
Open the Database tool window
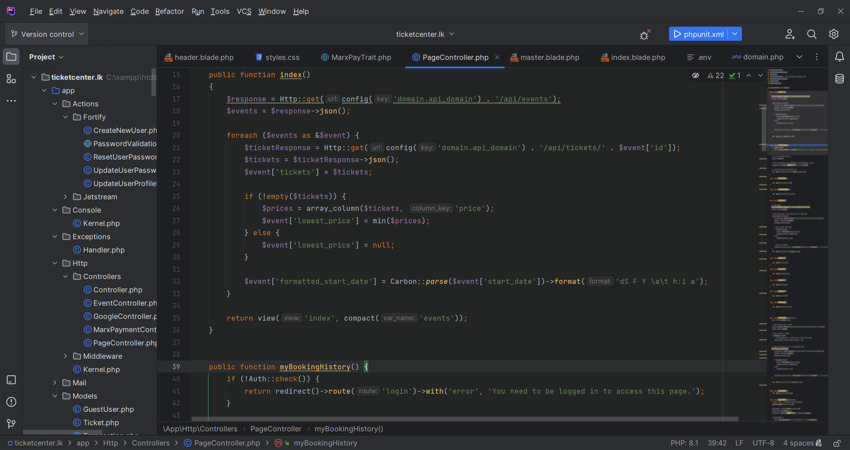pyautogui.click(x=839, y=79)
